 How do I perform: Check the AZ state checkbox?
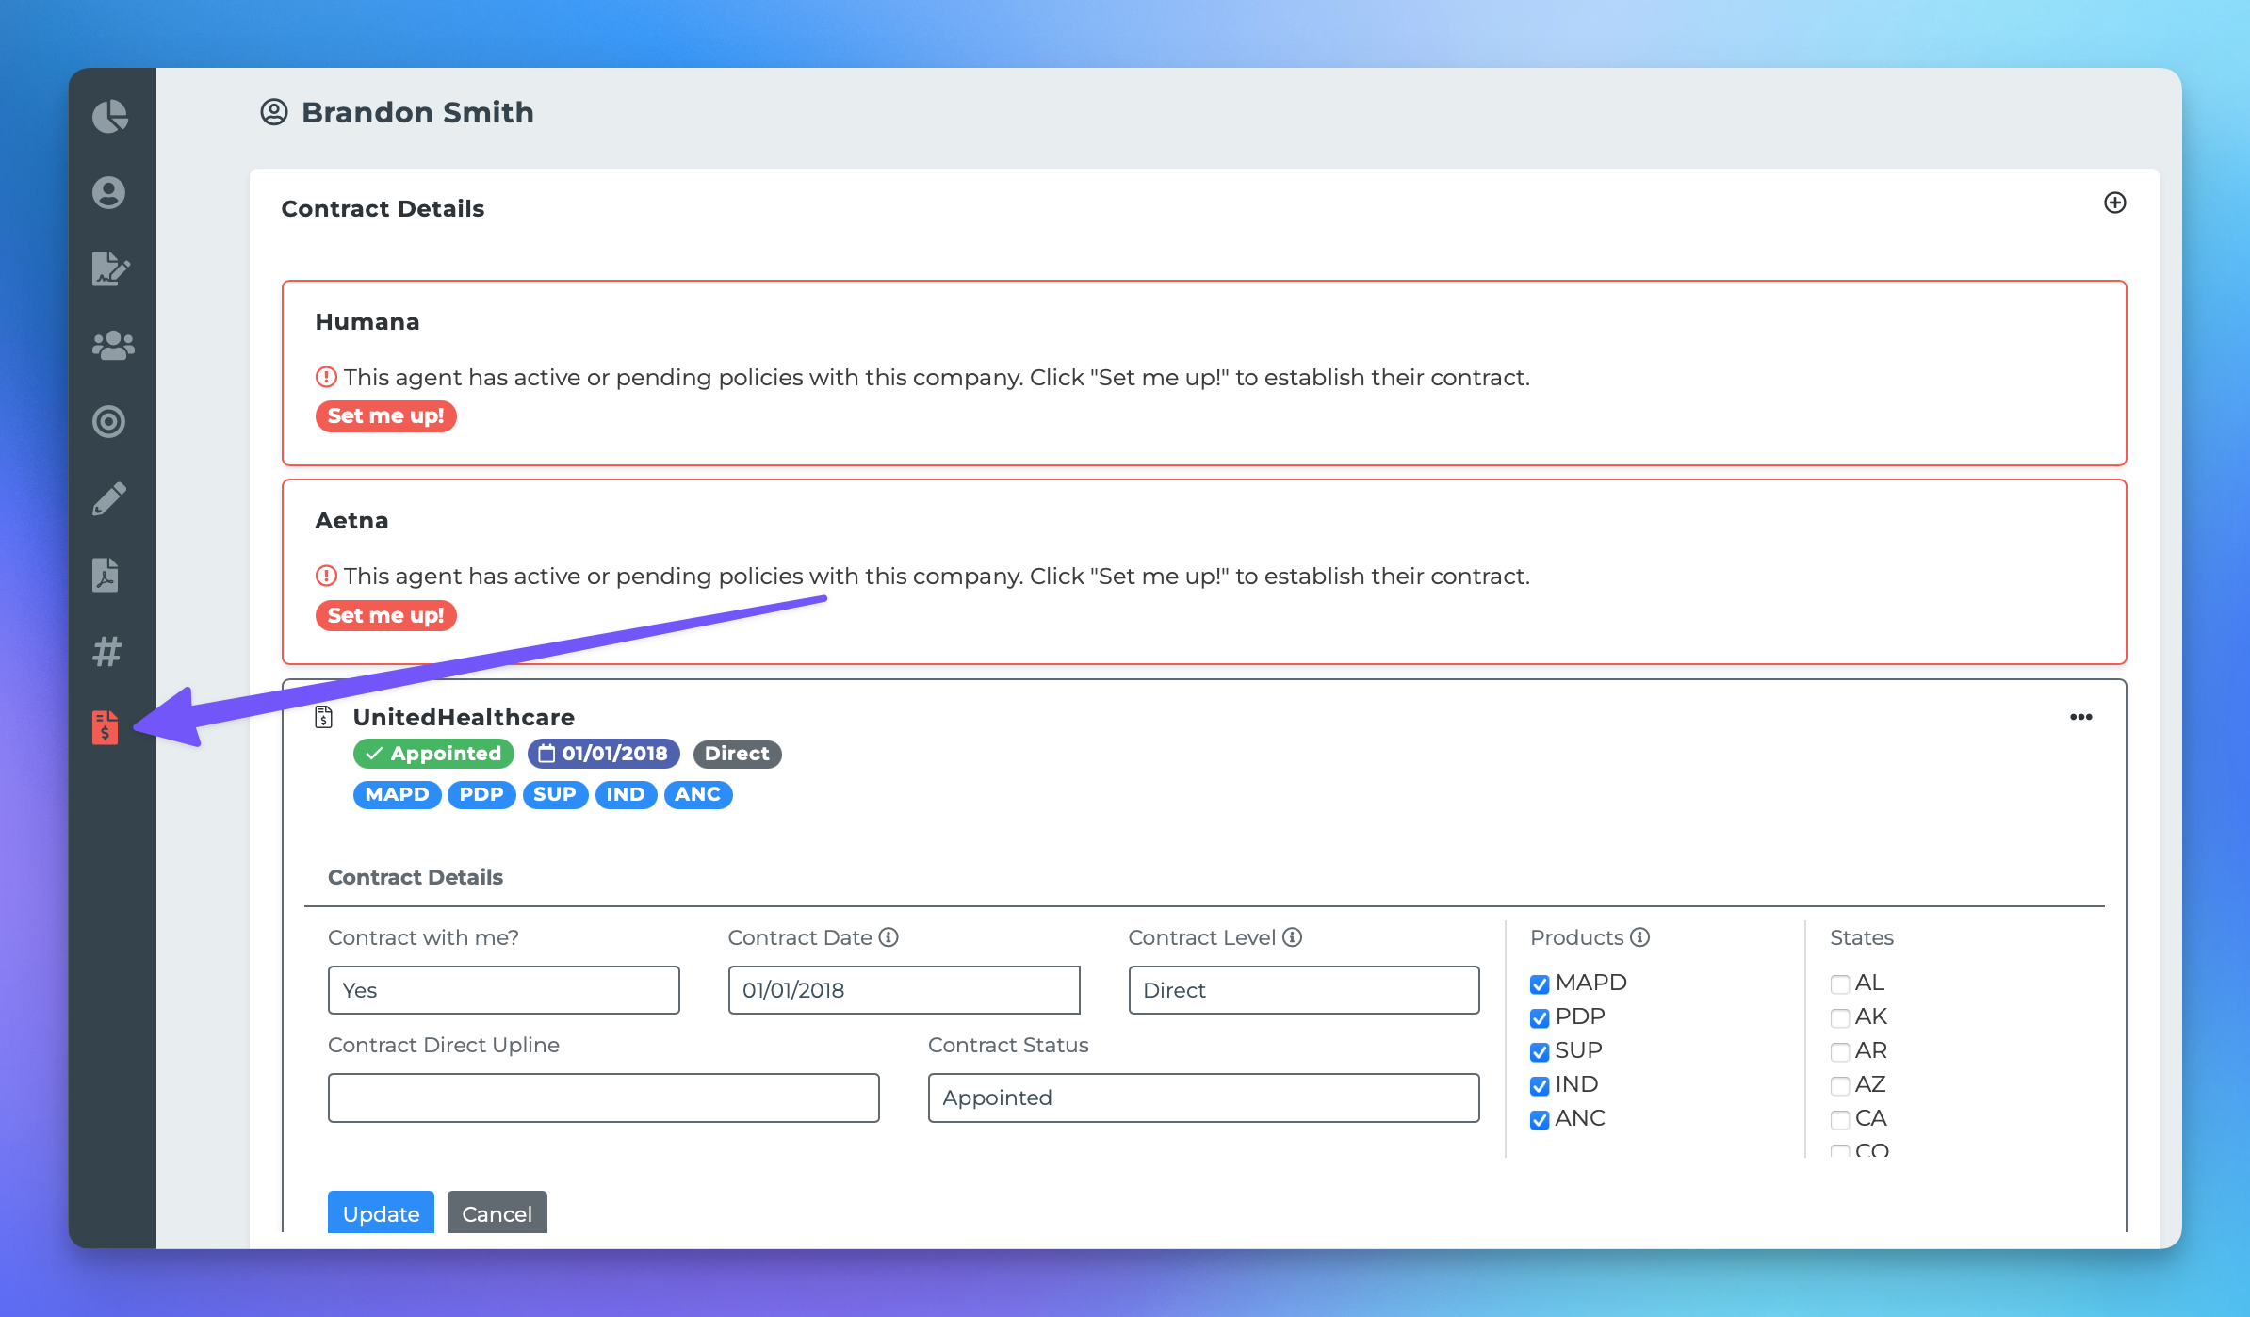pos(1840,1085)
